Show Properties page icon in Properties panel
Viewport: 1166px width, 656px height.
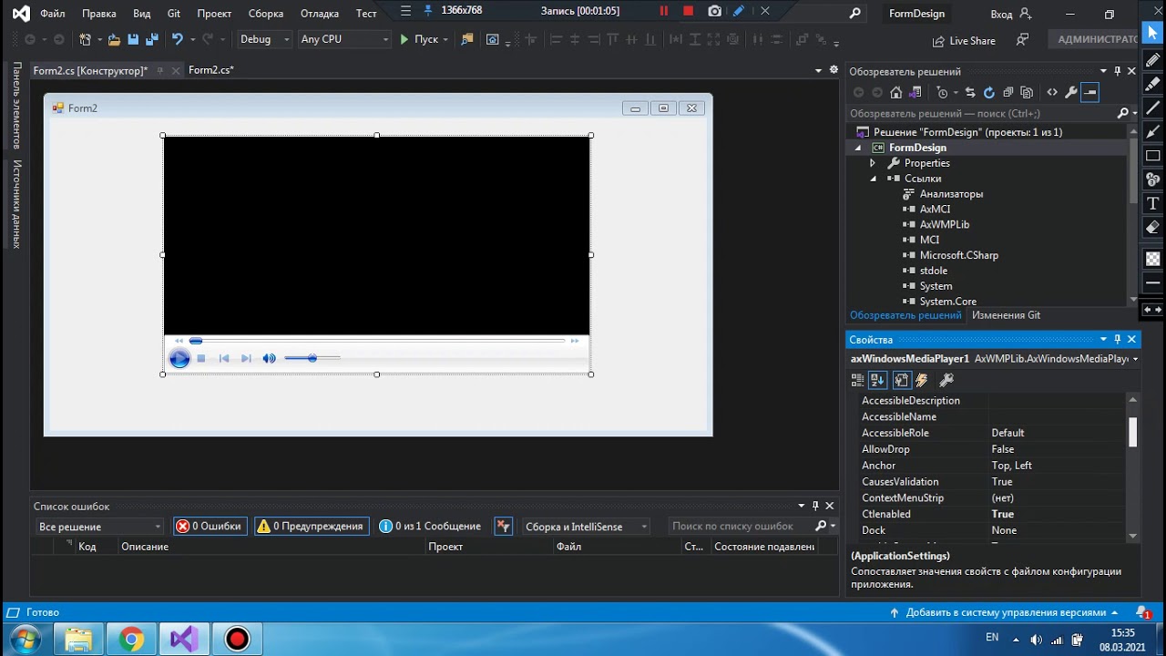(x=901, y=380)
